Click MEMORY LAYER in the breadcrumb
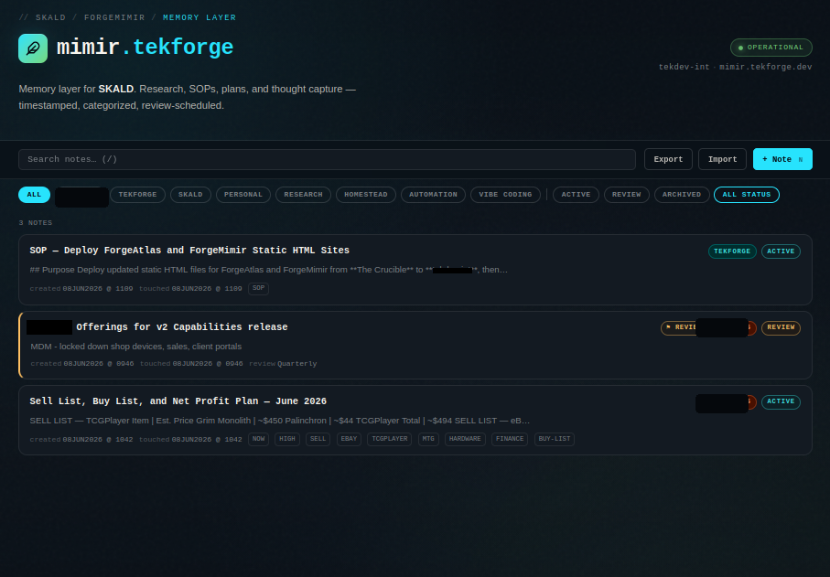The height and width of the screenshot is (577, 830). point(199,17)
